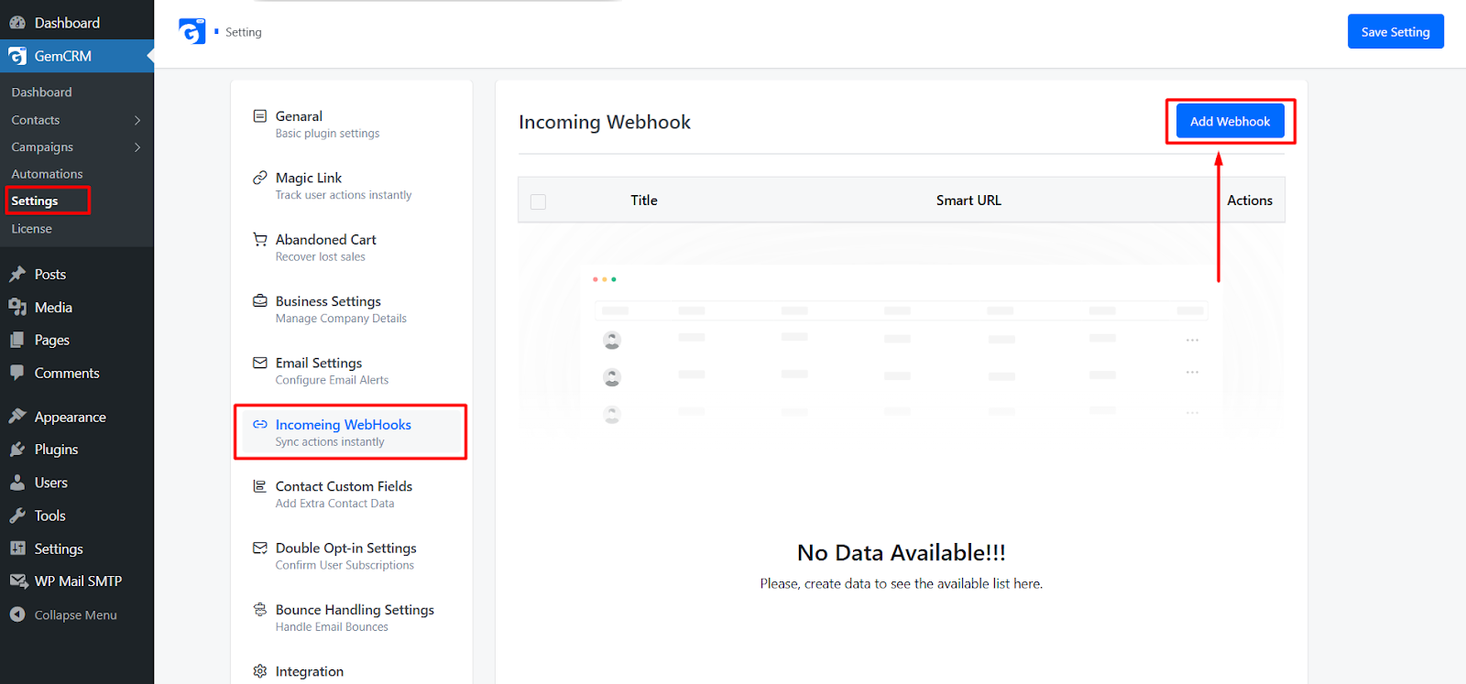The width and height of the screenshot is (1466, 684).
Task: Click the Actions column header
Action: [x=1250, y=201]
